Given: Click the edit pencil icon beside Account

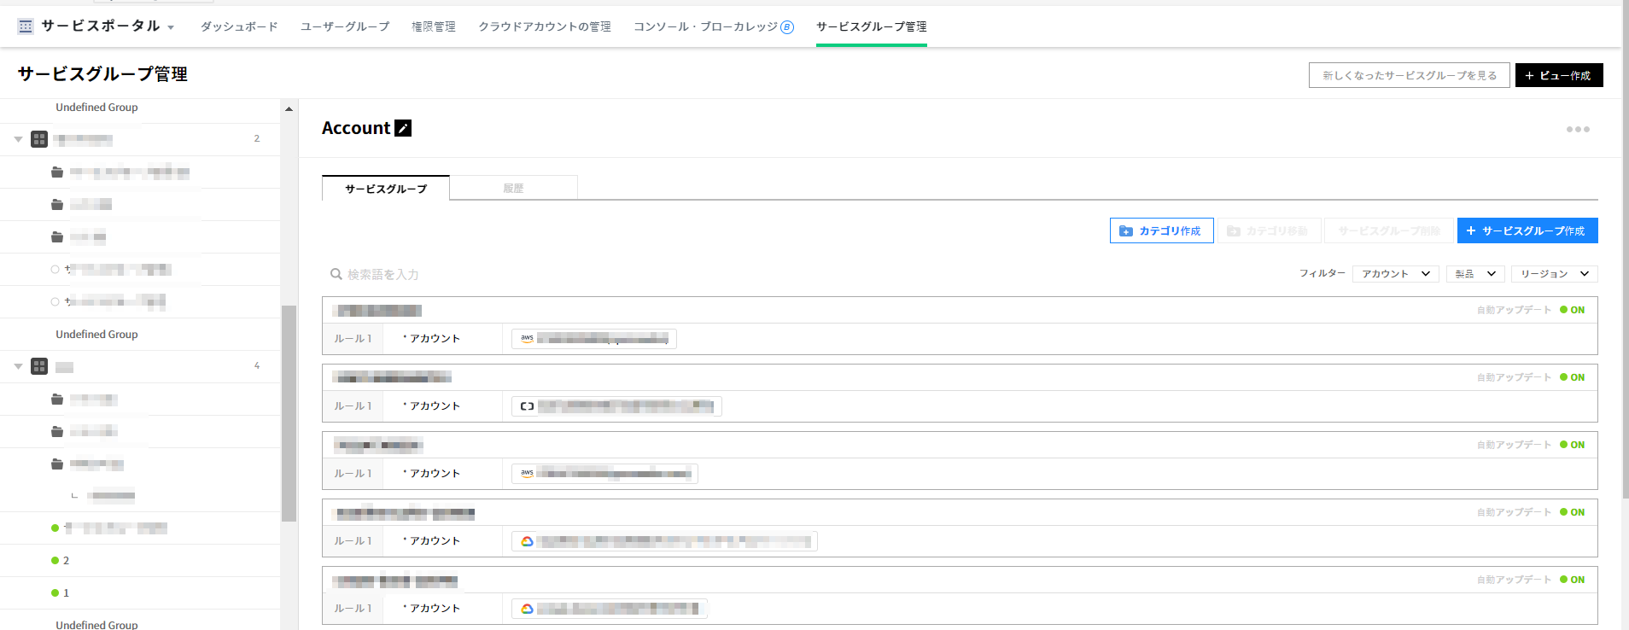Looking at the screenshot, I should click(403, 128).
